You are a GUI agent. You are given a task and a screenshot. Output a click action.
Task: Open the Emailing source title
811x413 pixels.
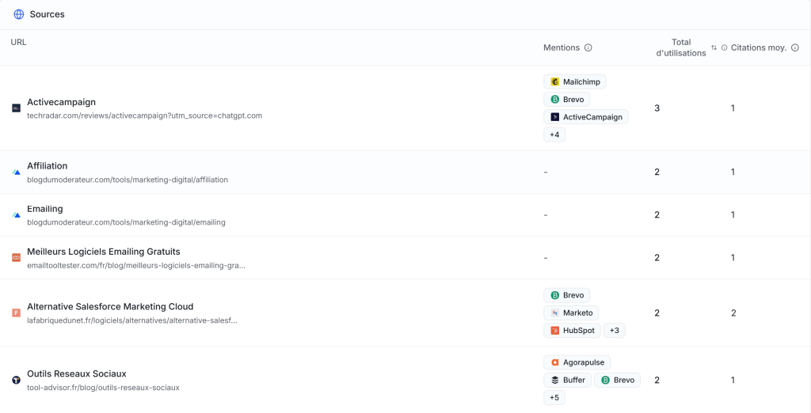pos(45,209)
